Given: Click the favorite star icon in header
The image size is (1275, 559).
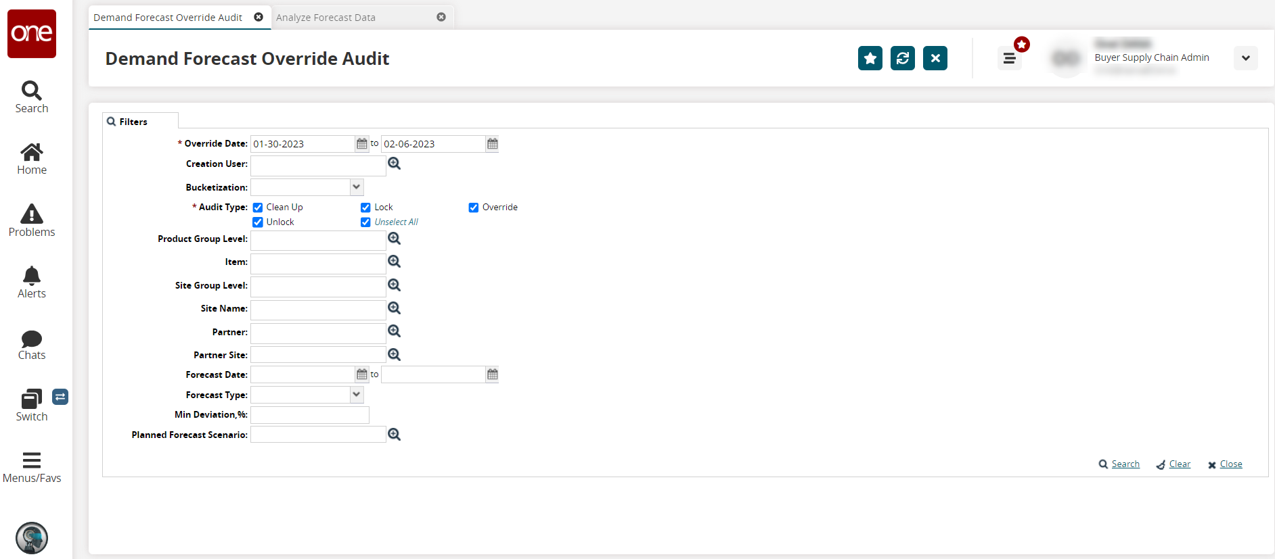Looking at the screenshot, I should pos(870,58).
